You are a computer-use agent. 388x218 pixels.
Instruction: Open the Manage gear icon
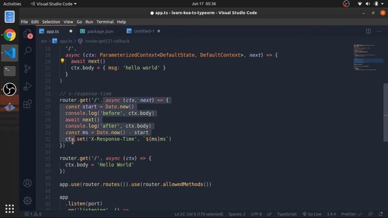[27, 200]
